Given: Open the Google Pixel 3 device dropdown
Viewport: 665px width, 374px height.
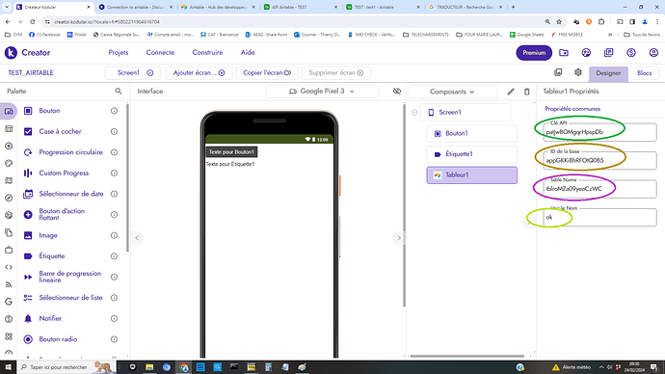Looking at the screenshot, I should (322, 92).
